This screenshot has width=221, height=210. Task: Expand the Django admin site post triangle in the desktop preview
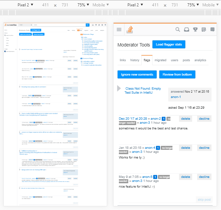20,170
